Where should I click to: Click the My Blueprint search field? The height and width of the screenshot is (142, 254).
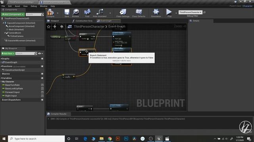(26, 54)
